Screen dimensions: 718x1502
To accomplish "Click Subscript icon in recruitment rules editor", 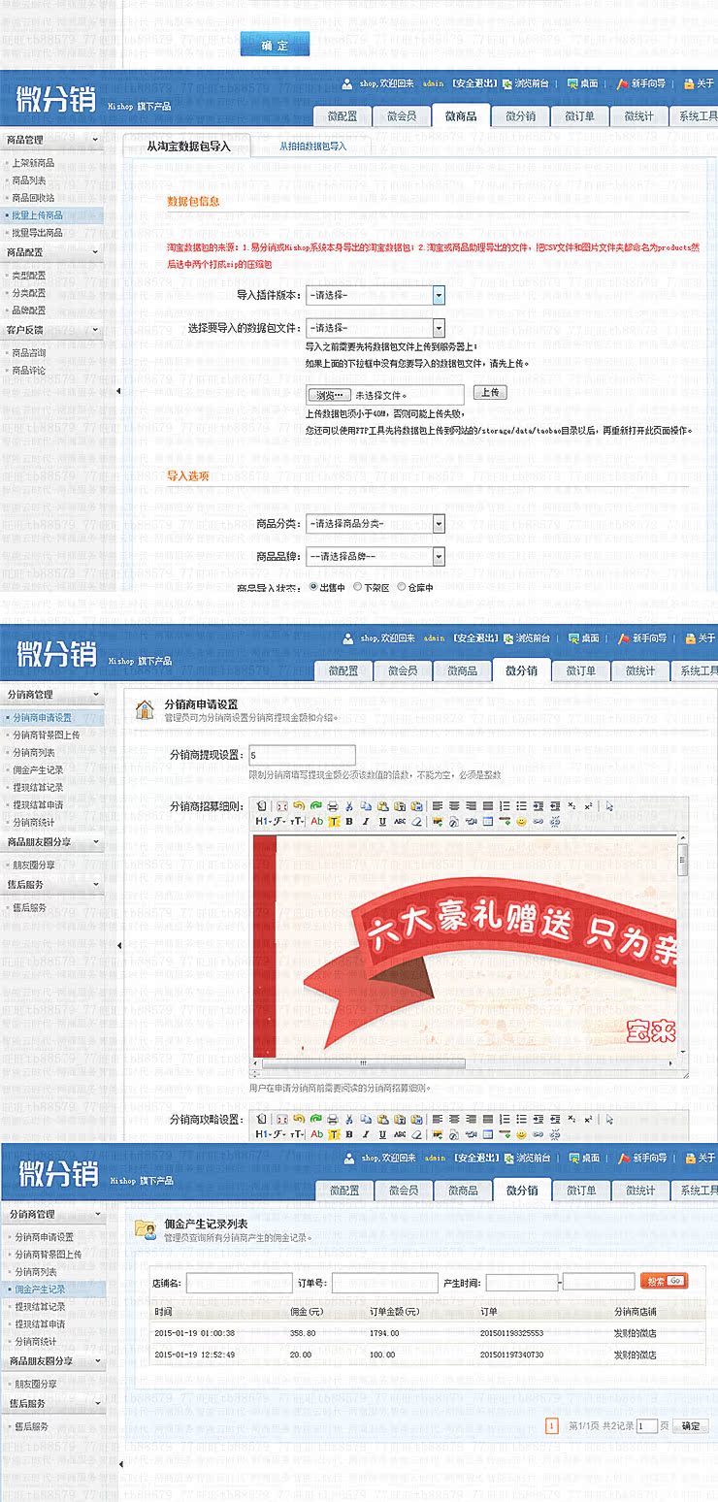I will 571,806.
